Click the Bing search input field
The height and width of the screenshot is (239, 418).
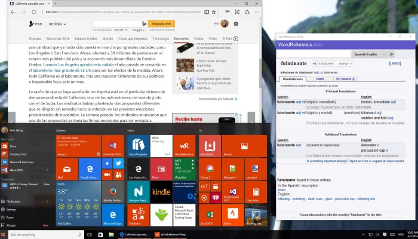[116, 24]
